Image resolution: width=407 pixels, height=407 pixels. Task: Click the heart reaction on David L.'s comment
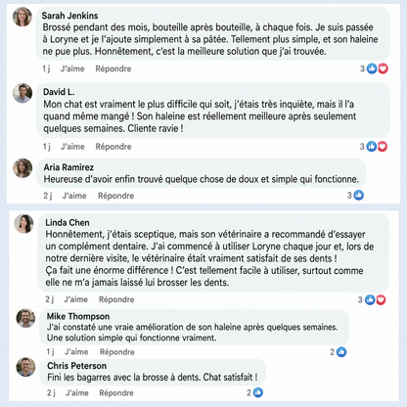pos(383,147)
